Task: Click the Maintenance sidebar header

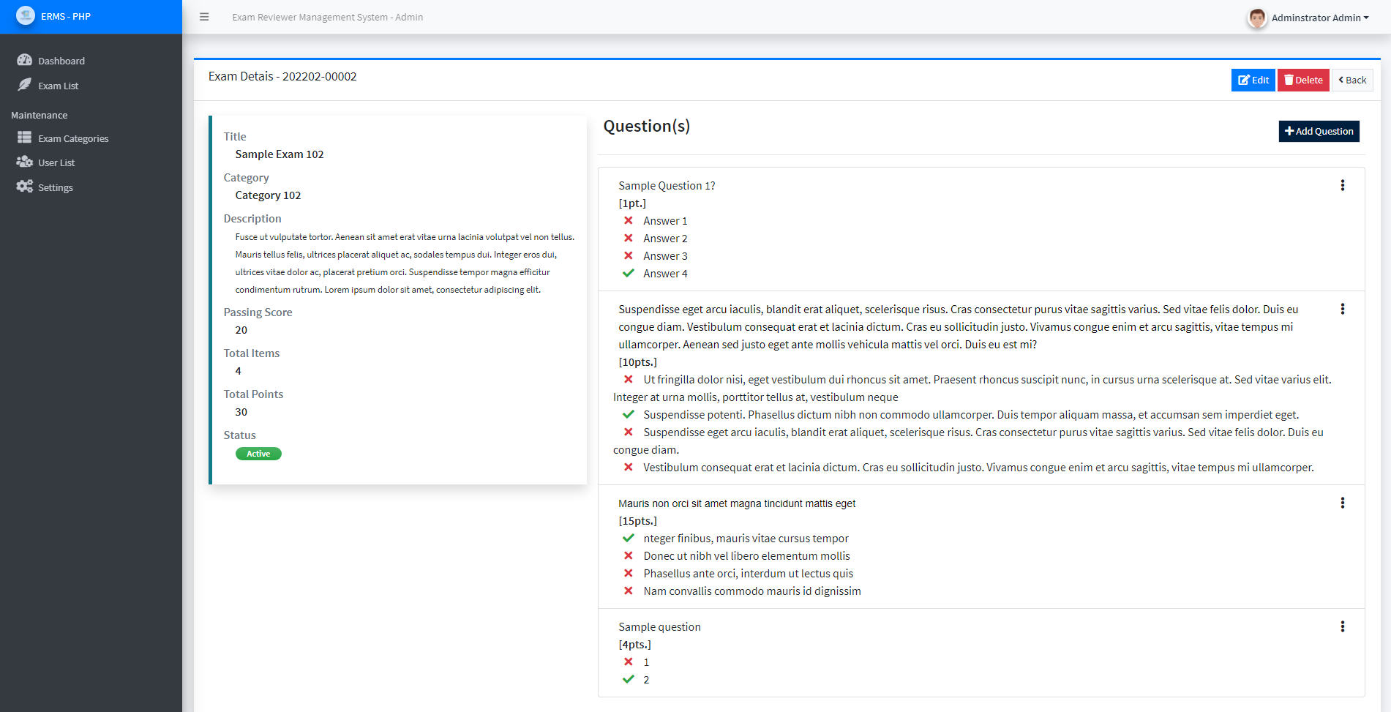Action: [x=40, y=115]
